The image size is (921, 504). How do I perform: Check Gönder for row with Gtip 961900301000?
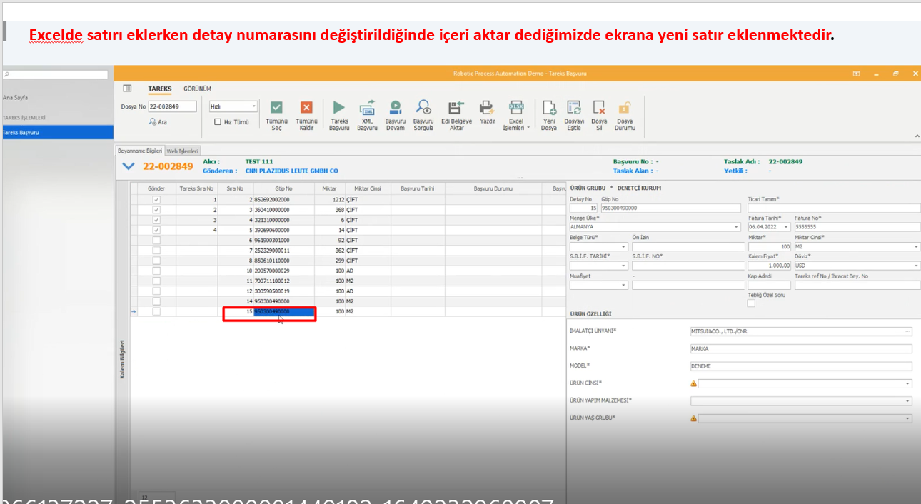pos(156,241)
